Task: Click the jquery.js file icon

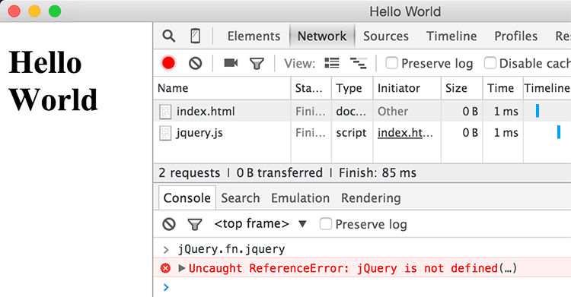Action: (165, 133)
